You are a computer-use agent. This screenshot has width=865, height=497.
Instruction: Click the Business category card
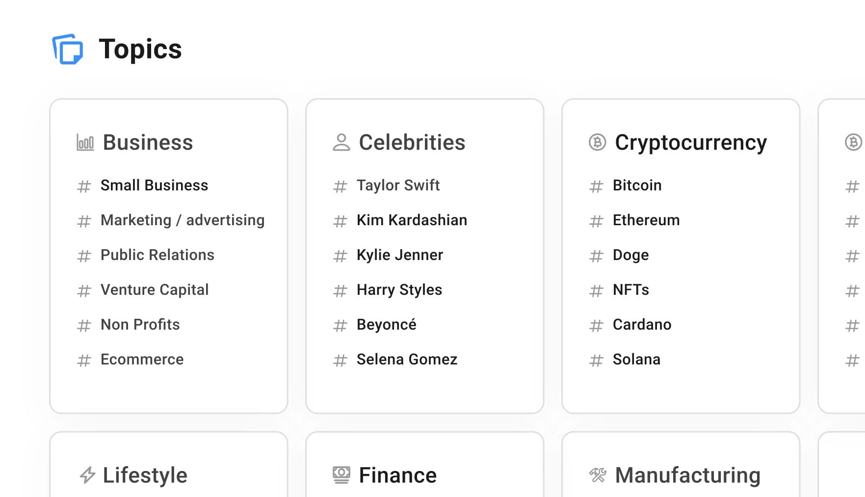click(168, 255)
